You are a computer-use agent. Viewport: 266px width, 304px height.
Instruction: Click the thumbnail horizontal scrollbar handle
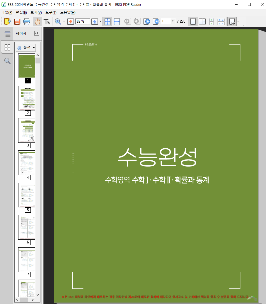[24, 300]
